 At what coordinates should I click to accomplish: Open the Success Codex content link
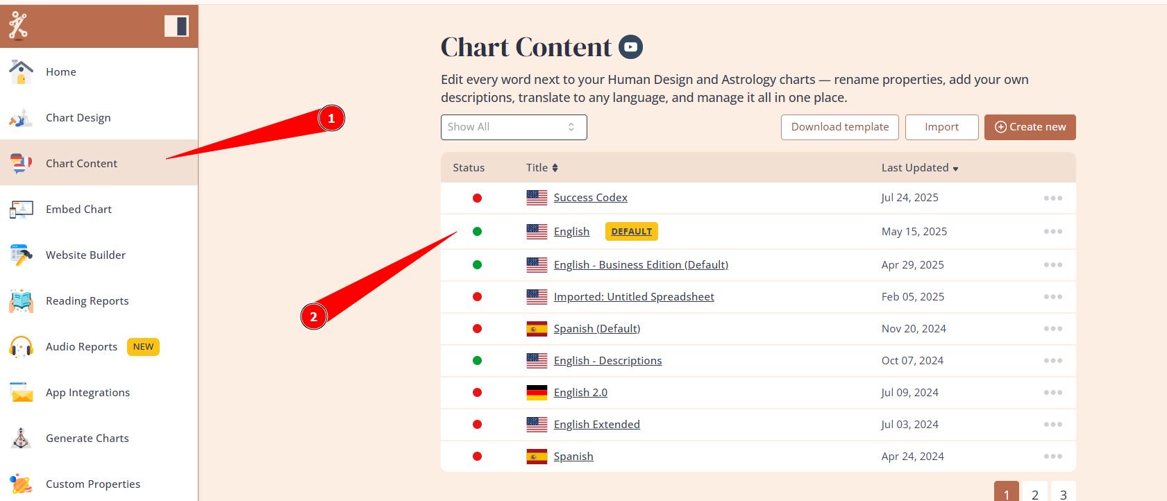pos(590,198)
